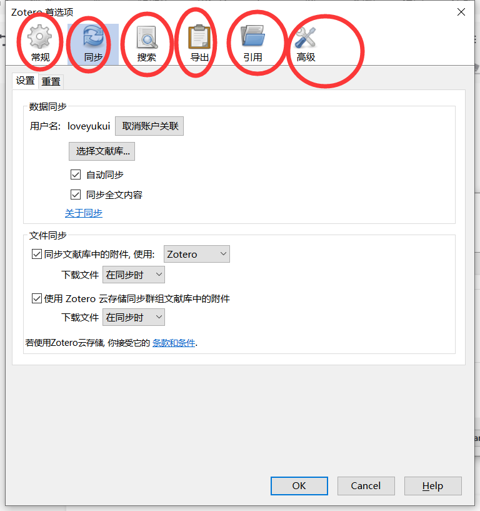Viewport: 480px width, 511px height.
Task: Open 下载文件 dropdown under the 使用 Zotero 云存储 checkbox
Action: pos(134,317)
